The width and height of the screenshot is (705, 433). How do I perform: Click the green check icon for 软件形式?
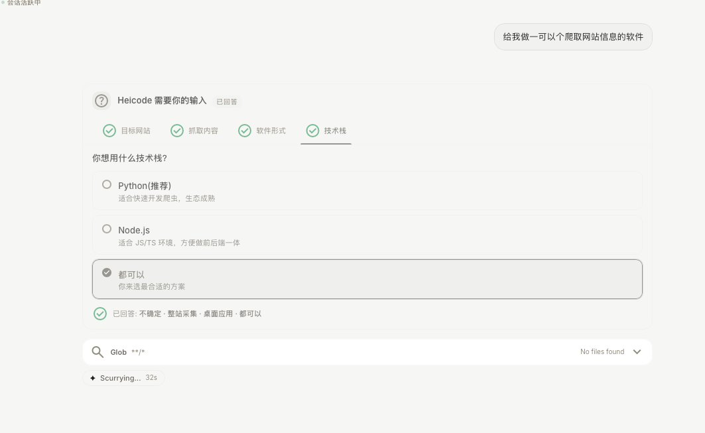[x=245, y=131]
